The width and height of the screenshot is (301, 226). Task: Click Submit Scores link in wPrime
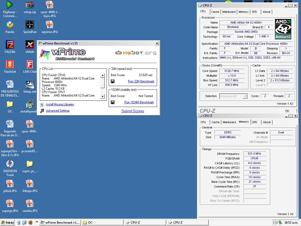click(x=133, y=111)
